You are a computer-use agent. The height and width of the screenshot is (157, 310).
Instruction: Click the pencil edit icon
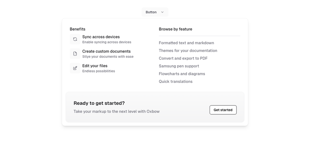pos(75,68)
